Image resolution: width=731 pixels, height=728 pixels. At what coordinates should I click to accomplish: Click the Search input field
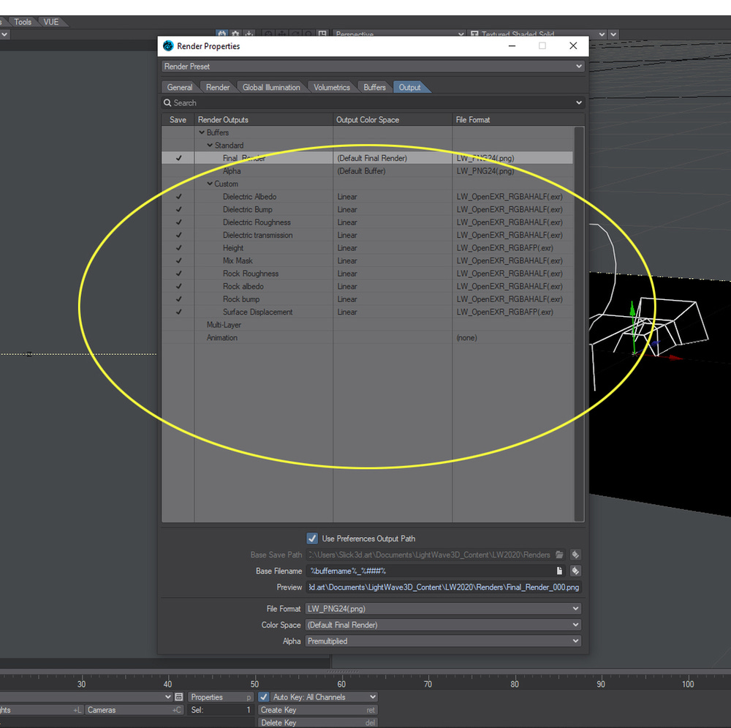pyautogui.click(x=373, y=102)
